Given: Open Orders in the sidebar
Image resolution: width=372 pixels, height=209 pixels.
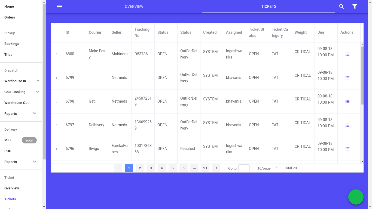Looking at the screenshot, I should click(10, 17).
